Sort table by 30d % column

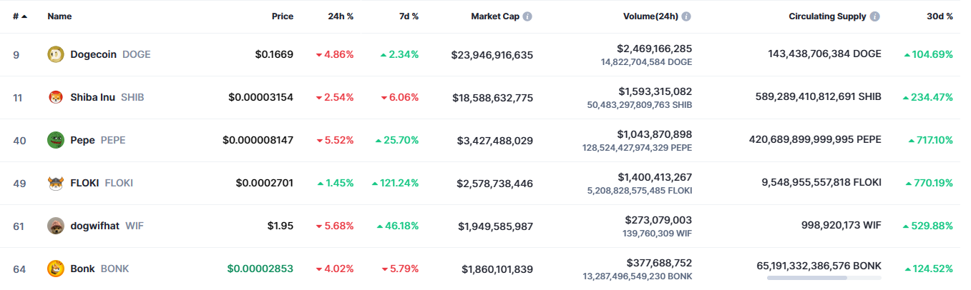(940, 16)
